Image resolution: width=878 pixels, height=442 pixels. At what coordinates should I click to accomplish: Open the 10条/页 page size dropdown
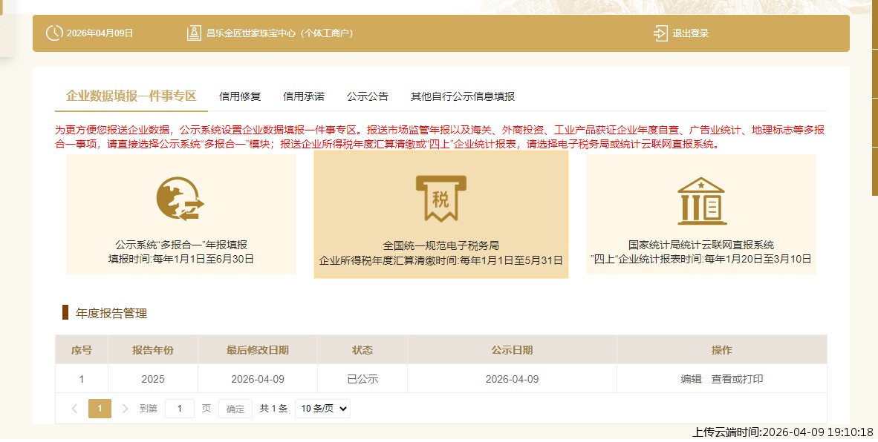pos(322,409)
